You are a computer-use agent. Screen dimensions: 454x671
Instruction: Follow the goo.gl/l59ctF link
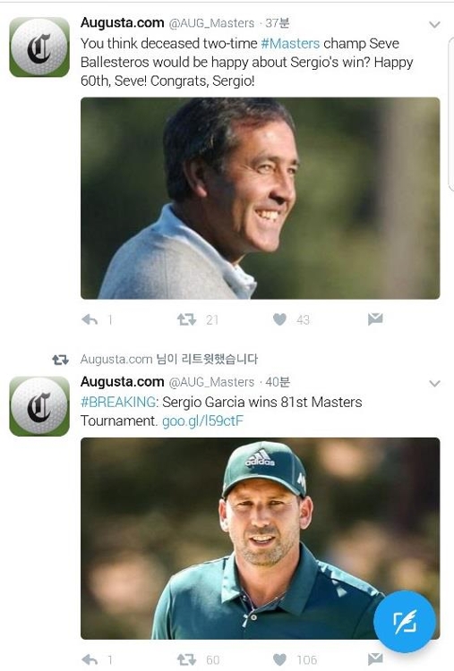point(202,421)
